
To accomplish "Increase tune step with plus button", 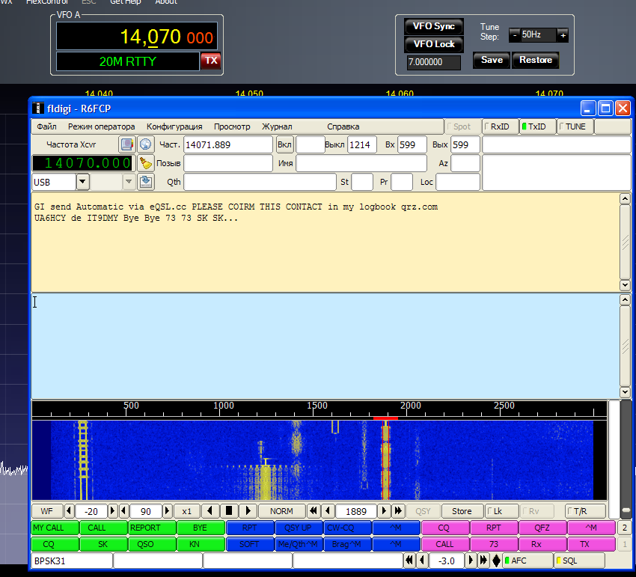I will tap(563, 35).
